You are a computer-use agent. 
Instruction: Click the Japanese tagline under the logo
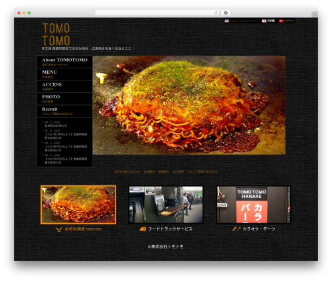(x=88, y=48)
